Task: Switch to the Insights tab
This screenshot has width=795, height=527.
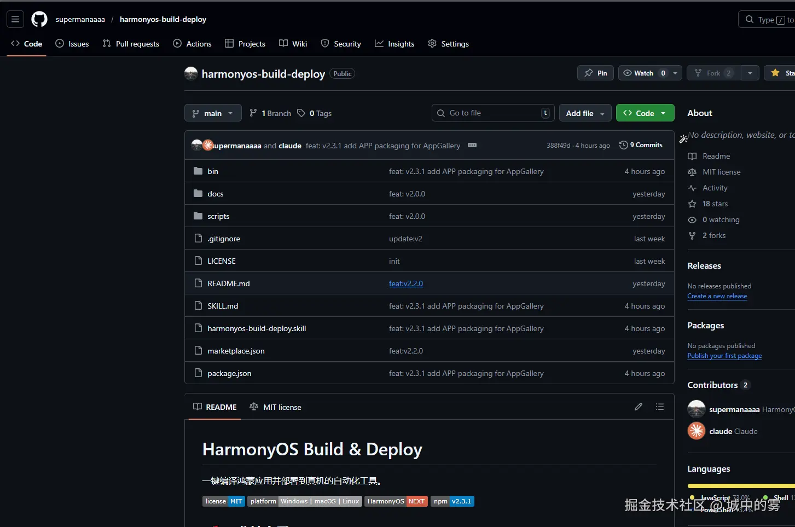Action: [394, 44]
